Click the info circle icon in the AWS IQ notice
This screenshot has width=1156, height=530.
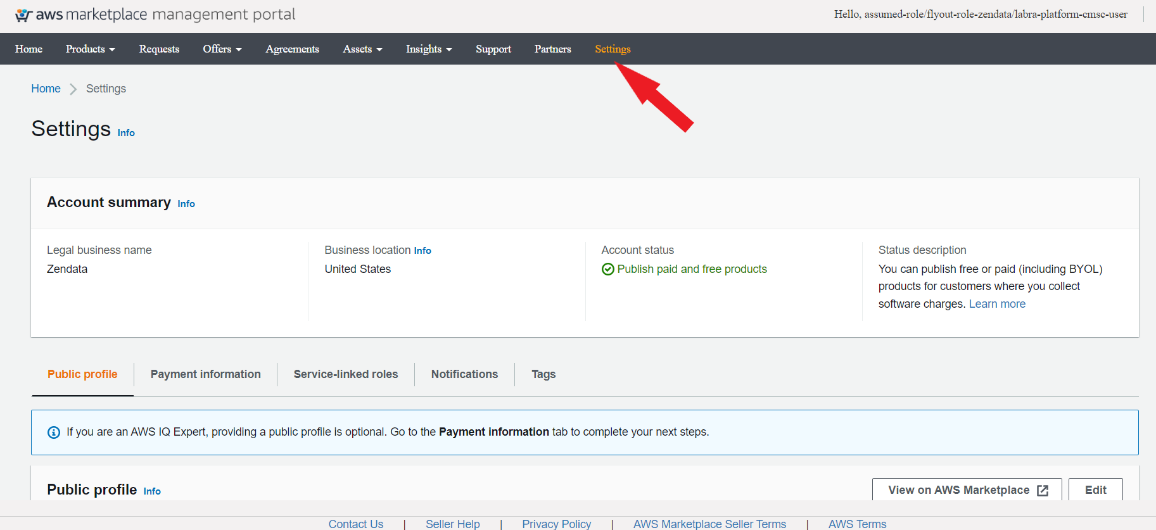tap(54, 432)
